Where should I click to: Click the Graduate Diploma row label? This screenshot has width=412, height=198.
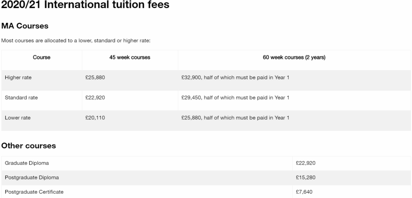pyautogui.click(x=27, y=163)
